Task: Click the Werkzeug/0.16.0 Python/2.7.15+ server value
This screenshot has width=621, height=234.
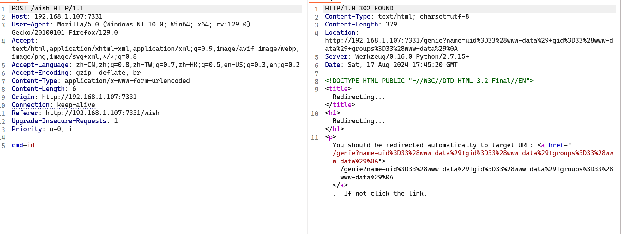Action: (412, 56)
